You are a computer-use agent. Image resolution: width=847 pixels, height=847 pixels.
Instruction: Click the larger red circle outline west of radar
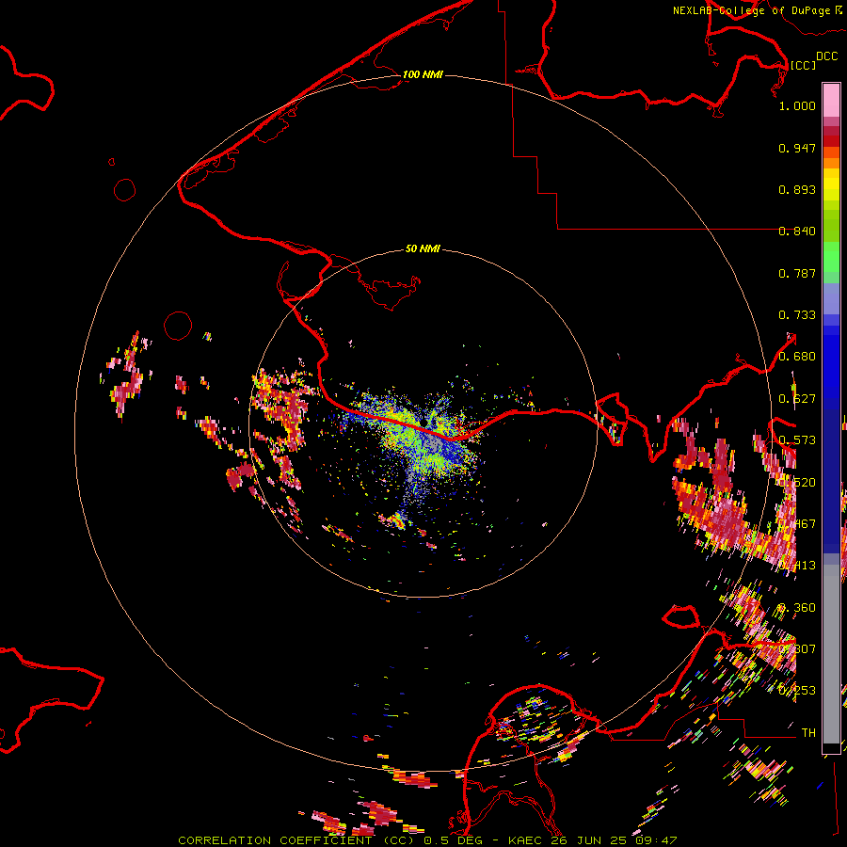point(178,326)
